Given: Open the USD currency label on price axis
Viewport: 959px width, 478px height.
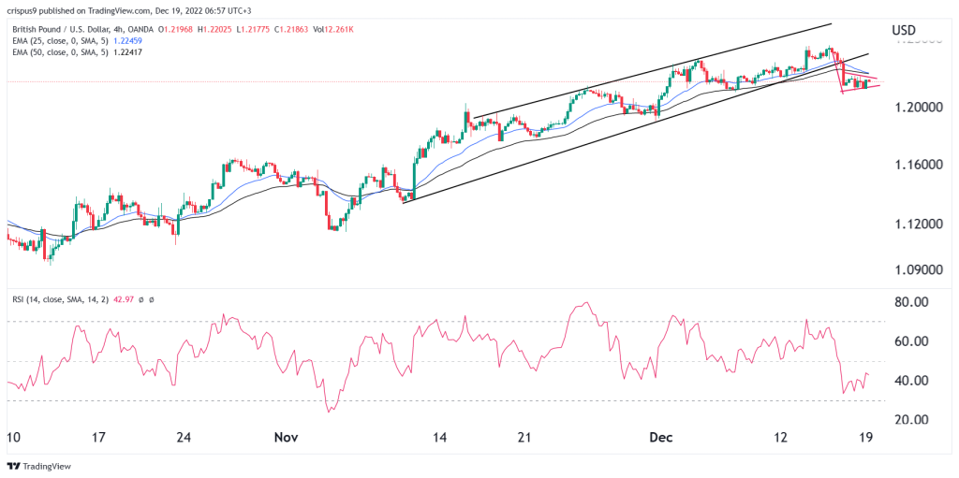Looking at the screenshot, I should coord(904,30).
